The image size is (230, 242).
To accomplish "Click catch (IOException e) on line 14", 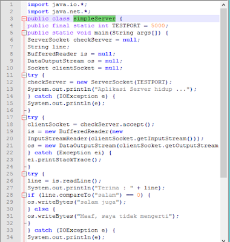I will [x=71, y=96].
